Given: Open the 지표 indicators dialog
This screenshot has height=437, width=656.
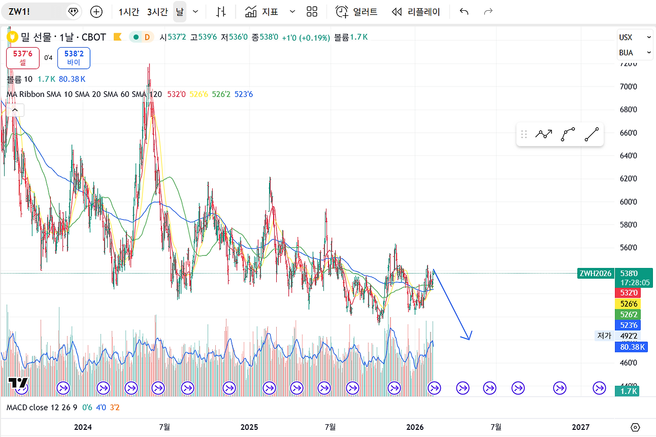Looking at the screenshot, I should click(x=262, y=12).
